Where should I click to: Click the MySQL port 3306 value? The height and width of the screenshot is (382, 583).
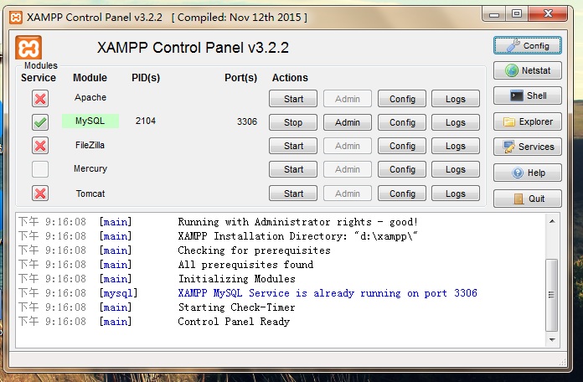click(x=247, y=121)
